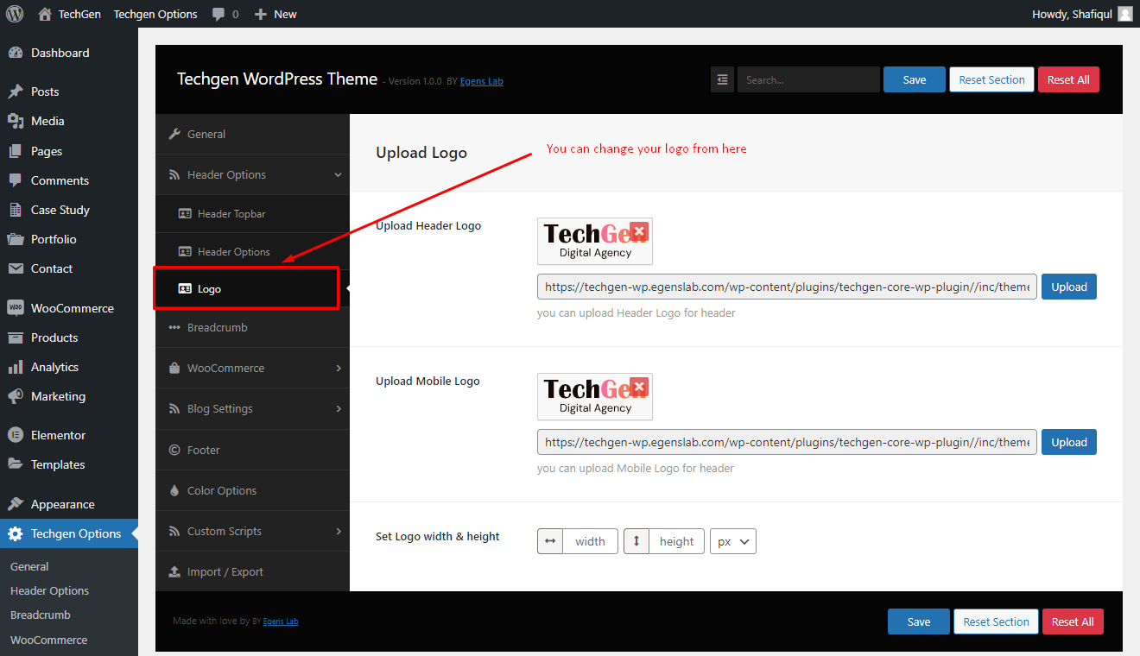Click the logo height input
The height and width of the screenshot is (656, 1140).
[x=676, y=541]
